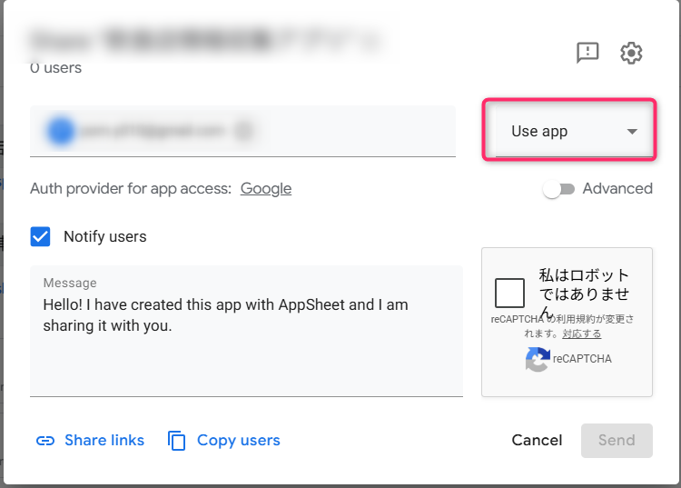Click the email recipients input field
Image resolution: width=681 pixels, height=488 pixels.
pos(354,132)
